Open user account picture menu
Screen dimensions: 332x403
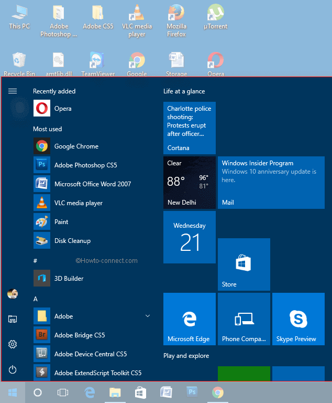coord(13,294)
